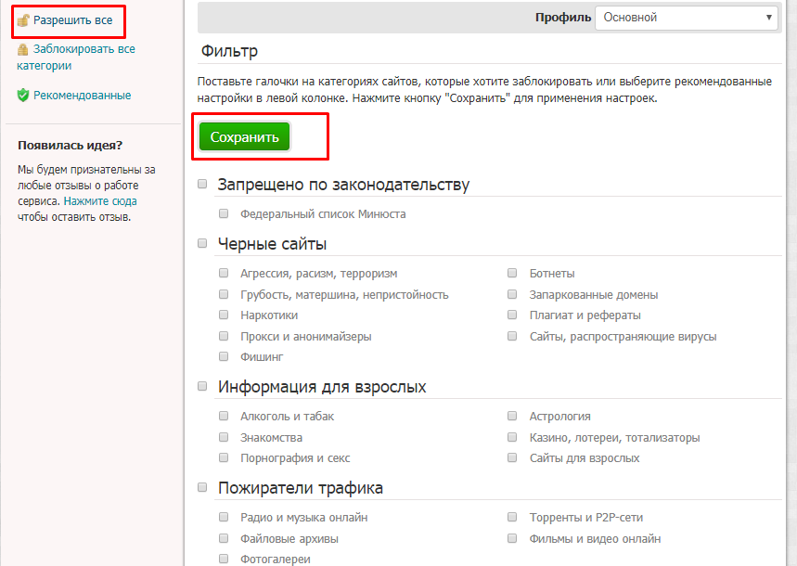The image size is (797, 566).
Task: Check the Фишинг checkbox
Action: 224,356
